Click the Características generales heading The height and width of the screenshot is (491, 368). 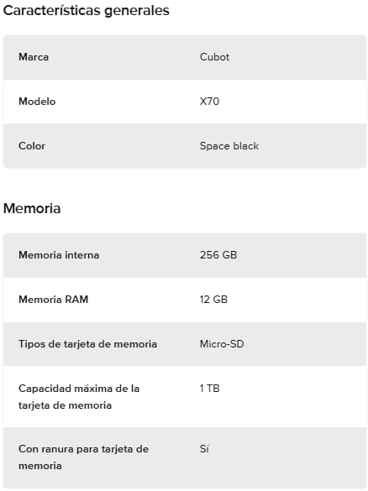click(x=87, y=11)
